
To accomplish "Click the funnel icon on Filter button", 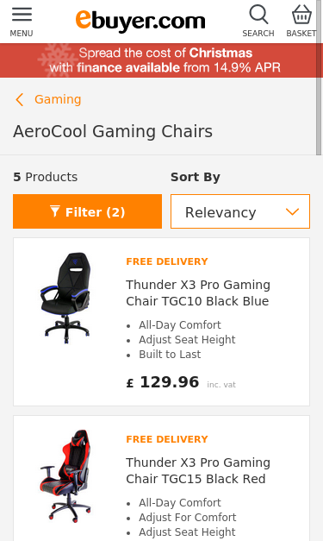I will click(55, 211).
